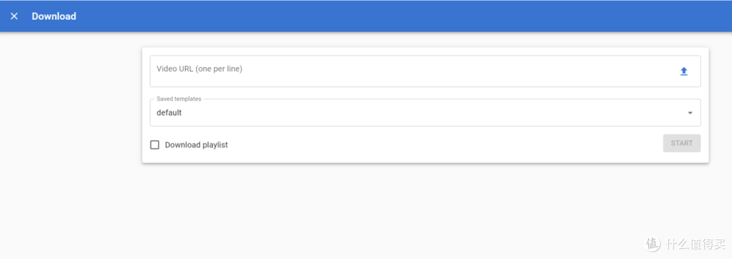Click the 'Download playlist' label text
Viewport: 732px width, 259px height.
(196, 145)
